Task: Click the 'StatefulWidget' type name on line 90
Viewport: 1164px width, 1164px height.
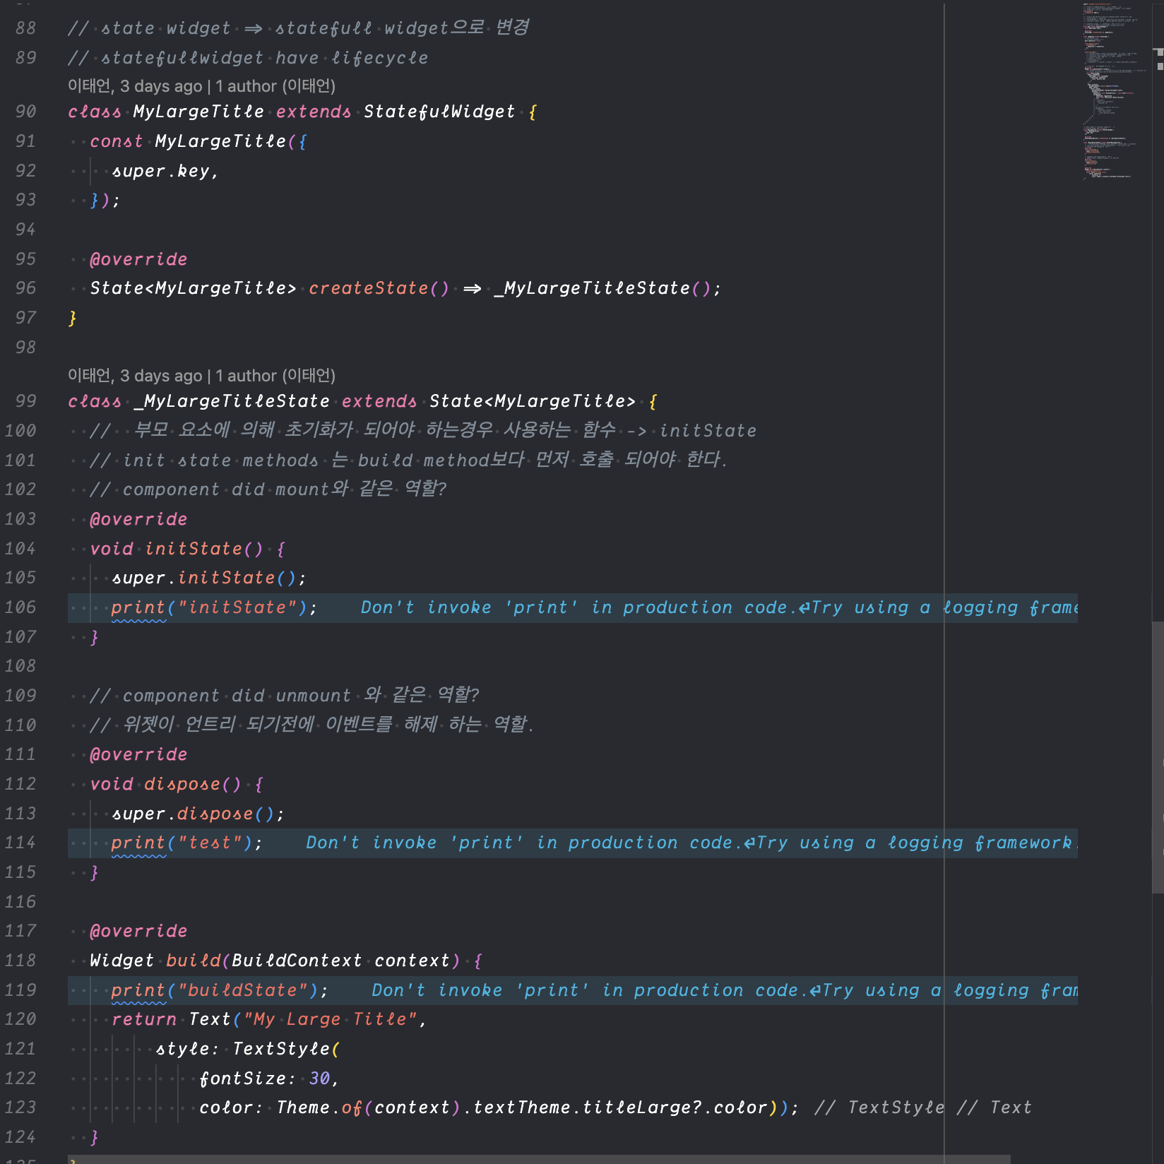Action: pos(439,112)
